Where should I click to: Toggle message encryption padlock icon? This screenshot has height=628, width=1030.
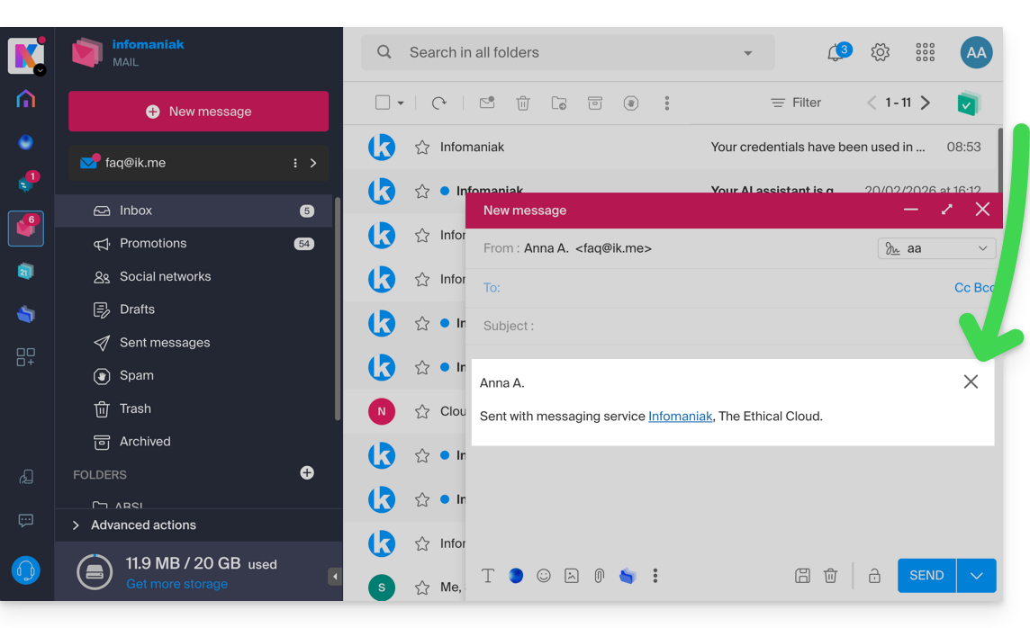tap(874, 576)
